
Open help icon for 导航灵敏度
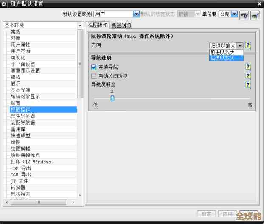coord(248,85)
